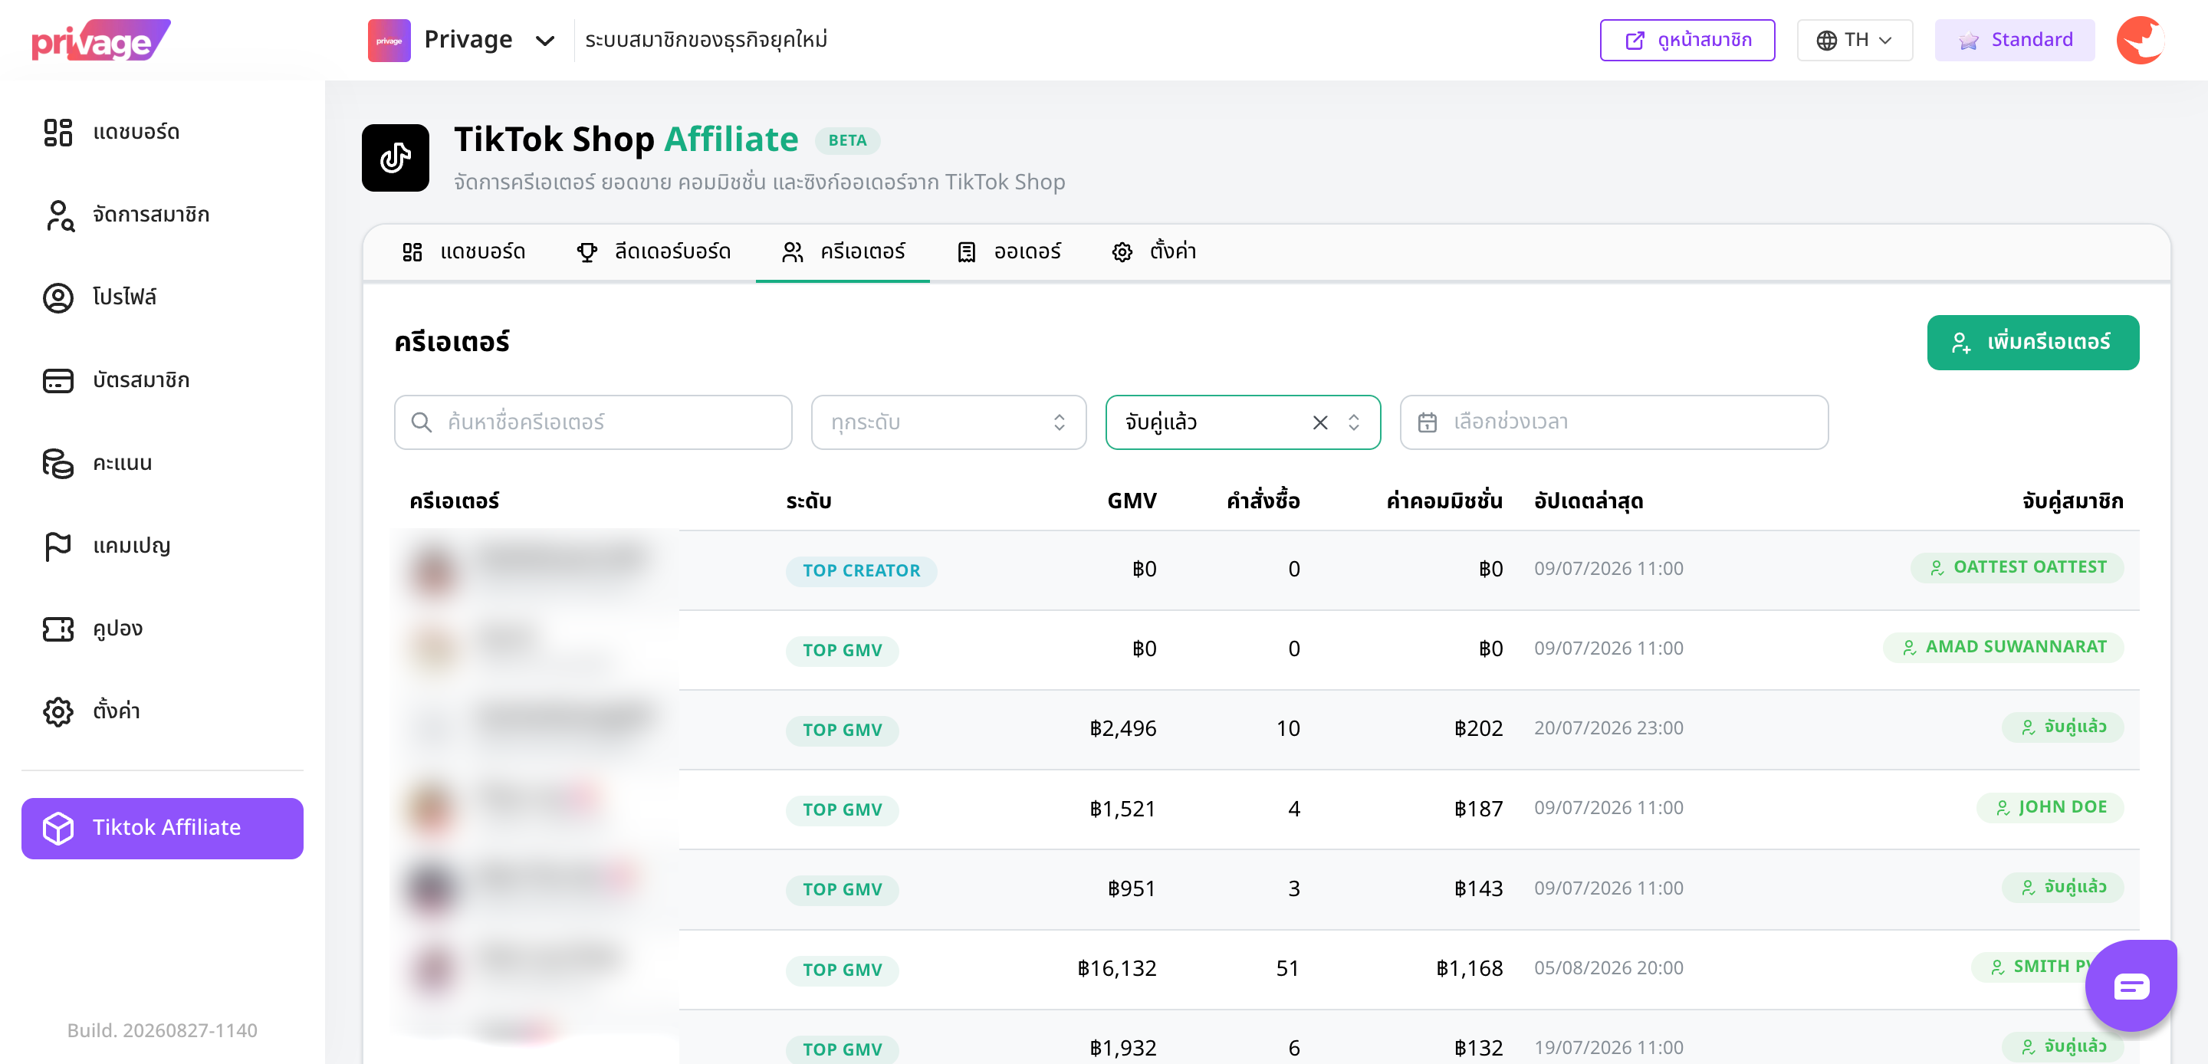Open the user avatar profile menu
Viewport: 2208px width, 1064px height.
[2141, 41]
